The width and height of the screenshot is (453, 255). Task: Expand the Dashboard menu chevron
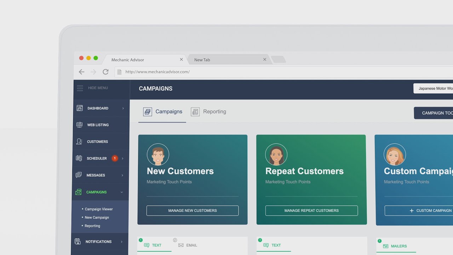coord(123,108)
